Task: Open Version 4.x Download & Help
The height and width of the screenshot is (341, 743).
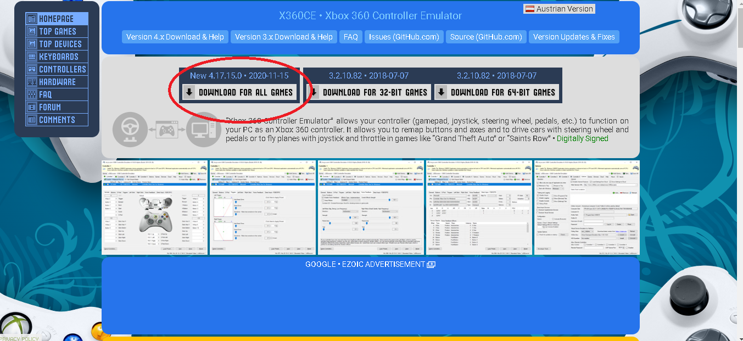Action: point(175,37)
